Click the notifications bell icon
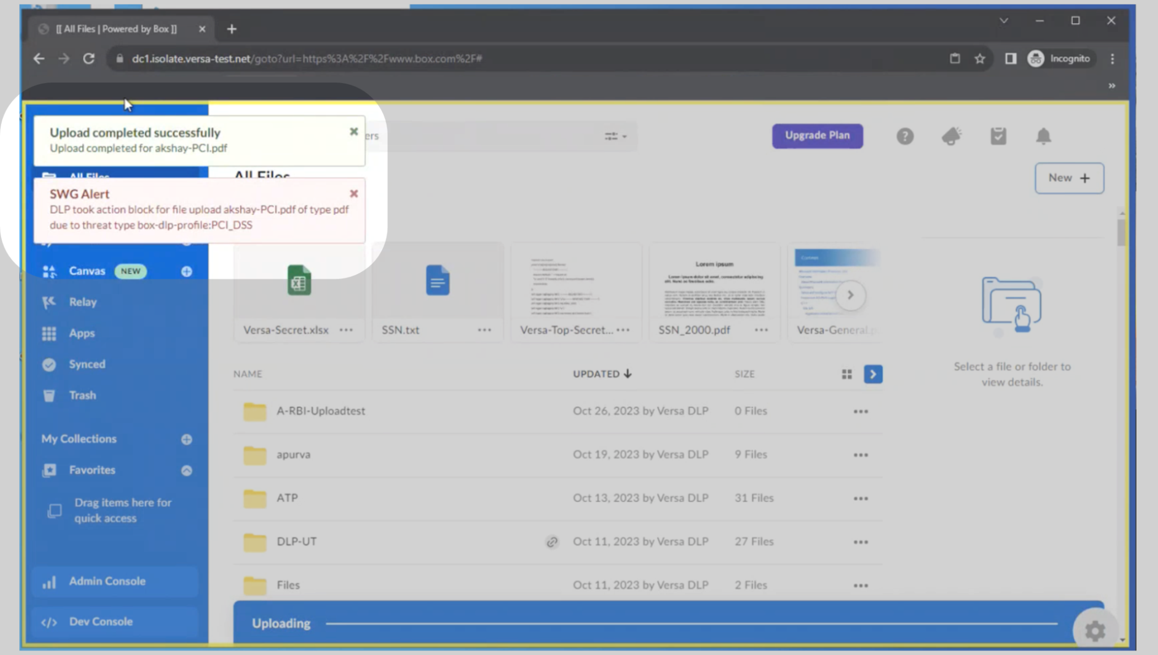 click(x=1043, y=136)
